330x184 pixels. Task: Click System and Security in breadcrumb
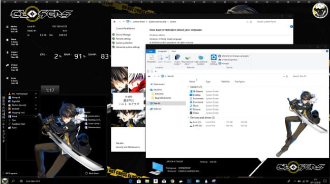point(157,22)
